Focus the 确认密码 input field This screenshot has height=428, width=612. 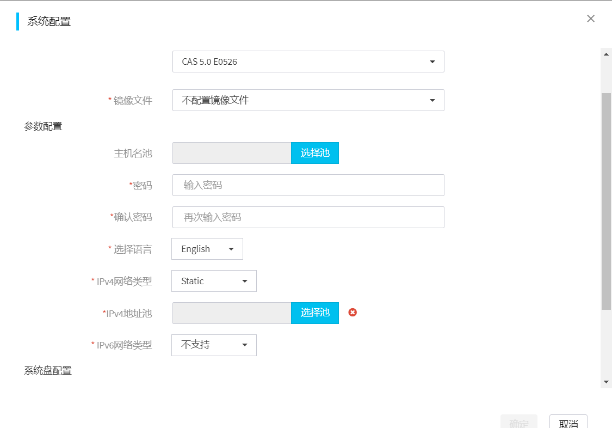pyautogui.click(x=308, y=217)
